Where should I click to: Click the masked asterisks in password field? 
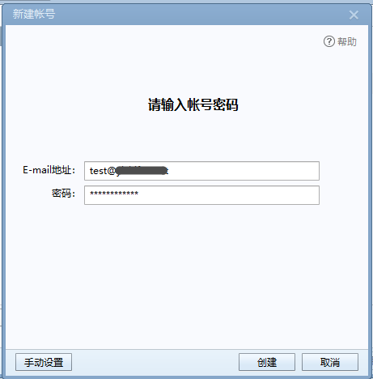(114, 194)
